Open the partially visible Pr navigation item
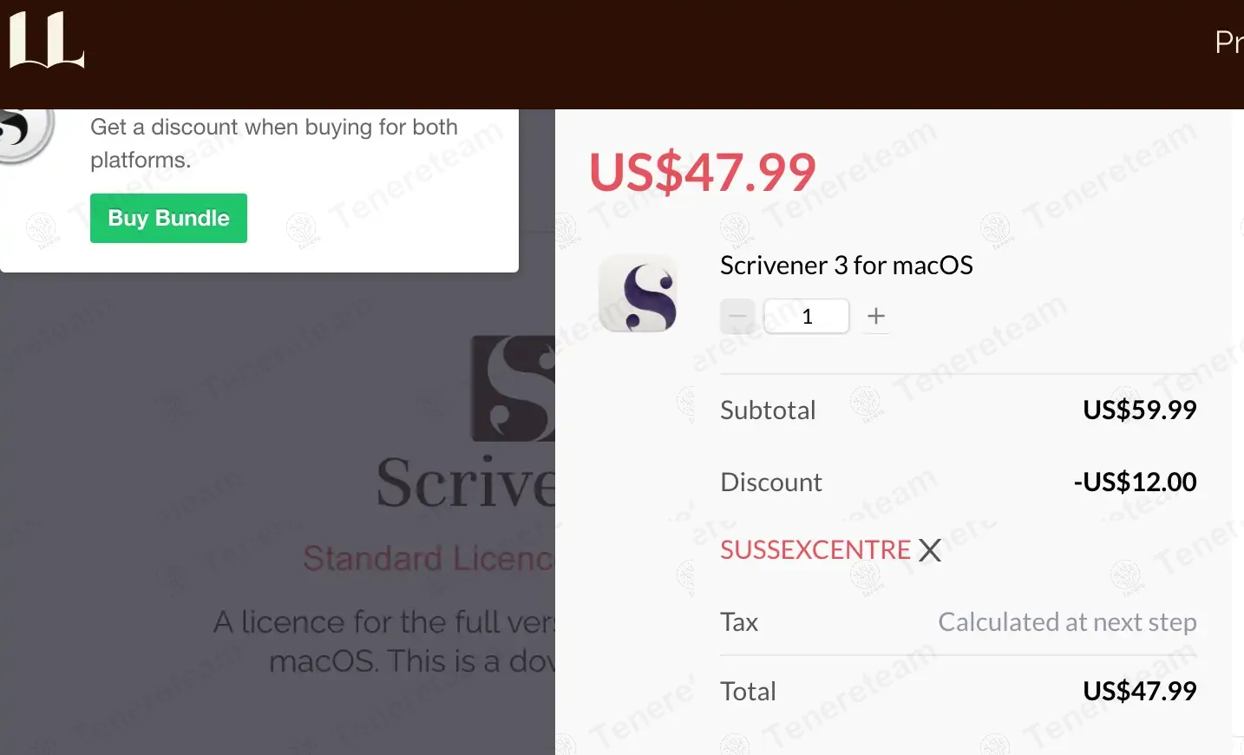The width and height of the screenshot is (1244, 755). click(x=1228, y=42)
